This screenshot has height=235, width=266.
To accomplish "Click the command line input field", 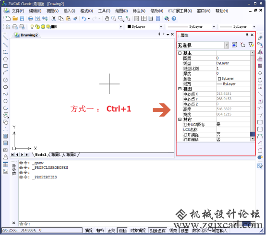I will [x=136, y=224].
